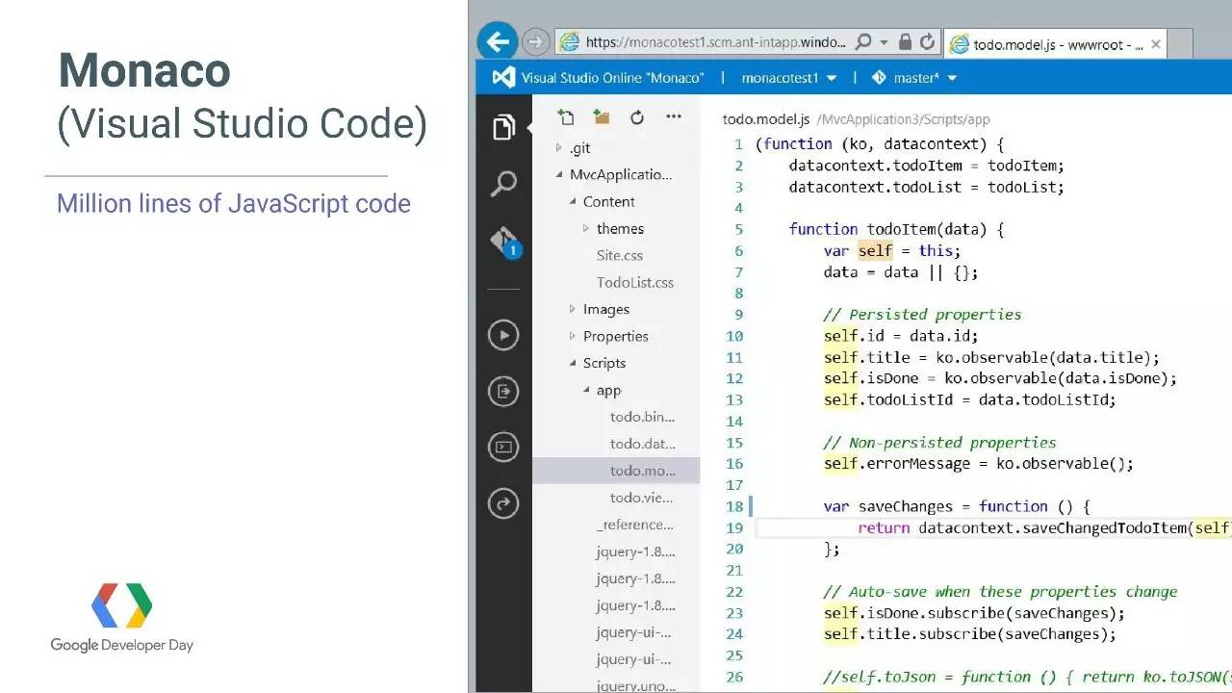Refresh the page with reload icon
This screenshot has width=1232, height=693.
pos(927,42)
